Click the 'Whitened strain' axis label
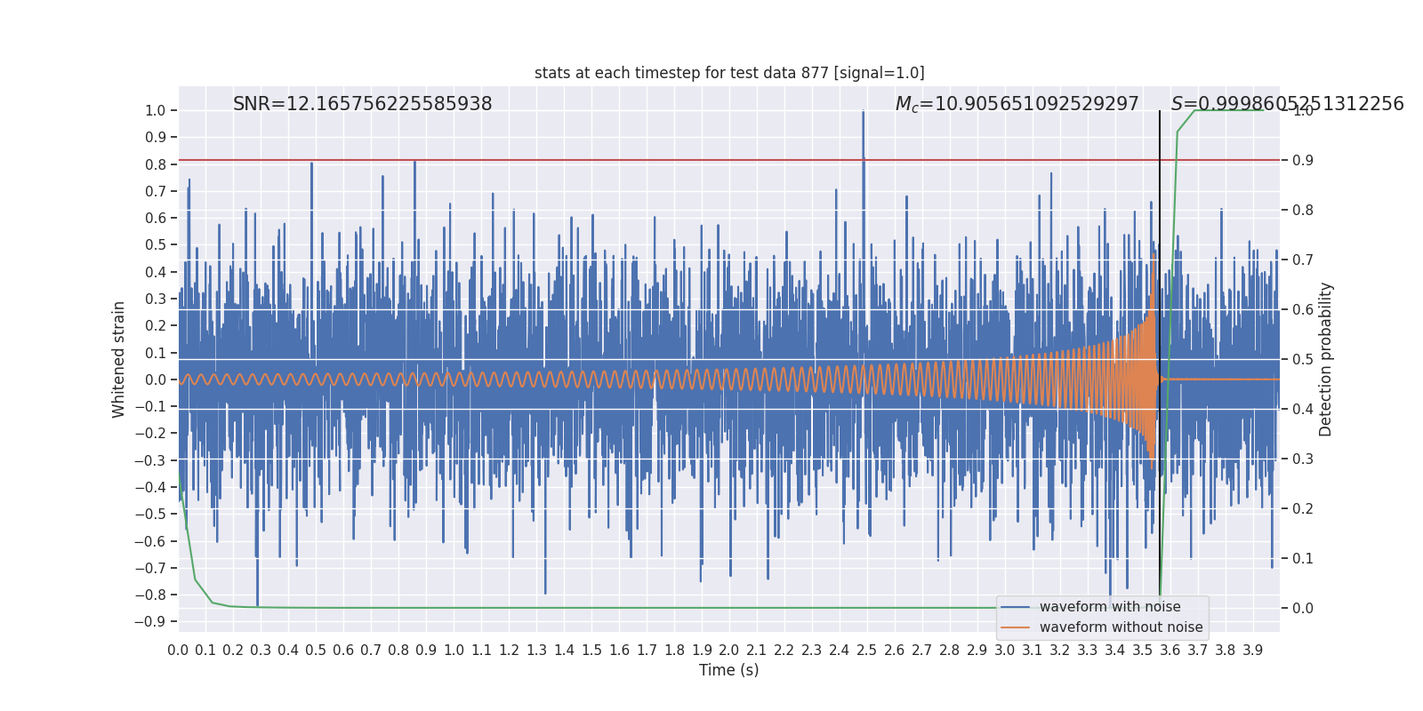 (x=119, y=359)
